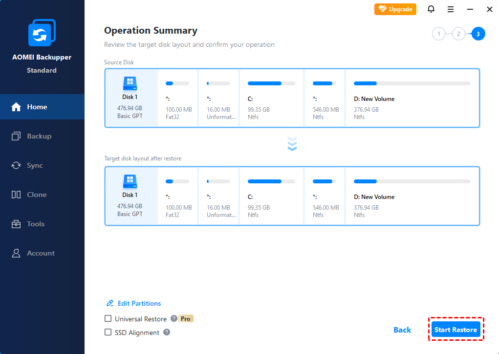Screen dimensions: 499x354
Task: Open notifications bell icon
Action: 431,9
